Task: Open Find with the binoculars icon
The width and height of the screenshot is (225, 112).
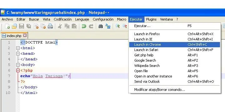Action: (x=100, y=26)
